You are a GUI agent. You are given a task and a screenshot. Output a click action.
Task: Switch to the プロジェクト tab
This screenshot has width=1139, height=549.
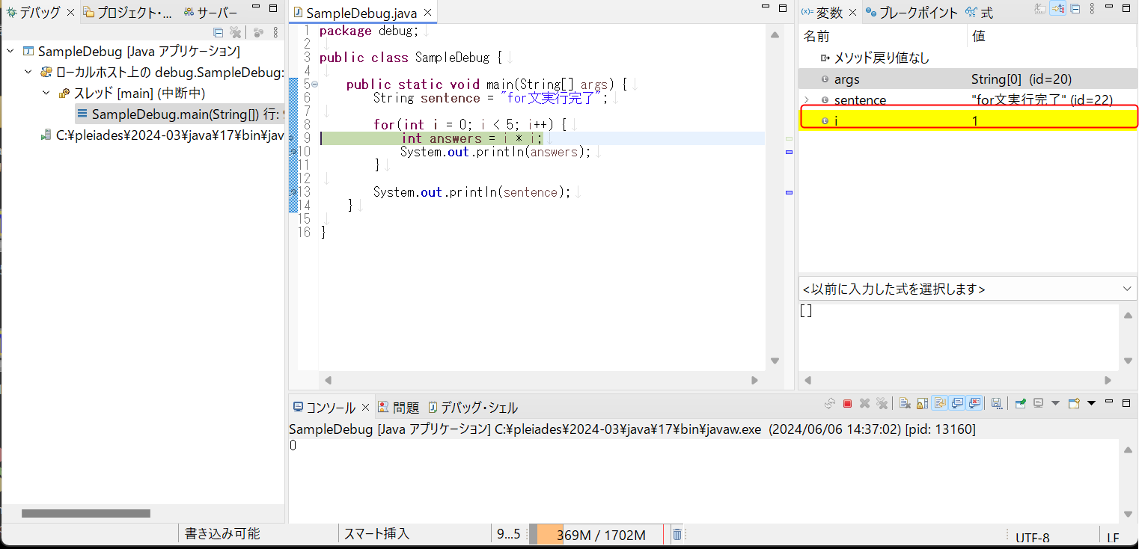[x=128, y=13]
